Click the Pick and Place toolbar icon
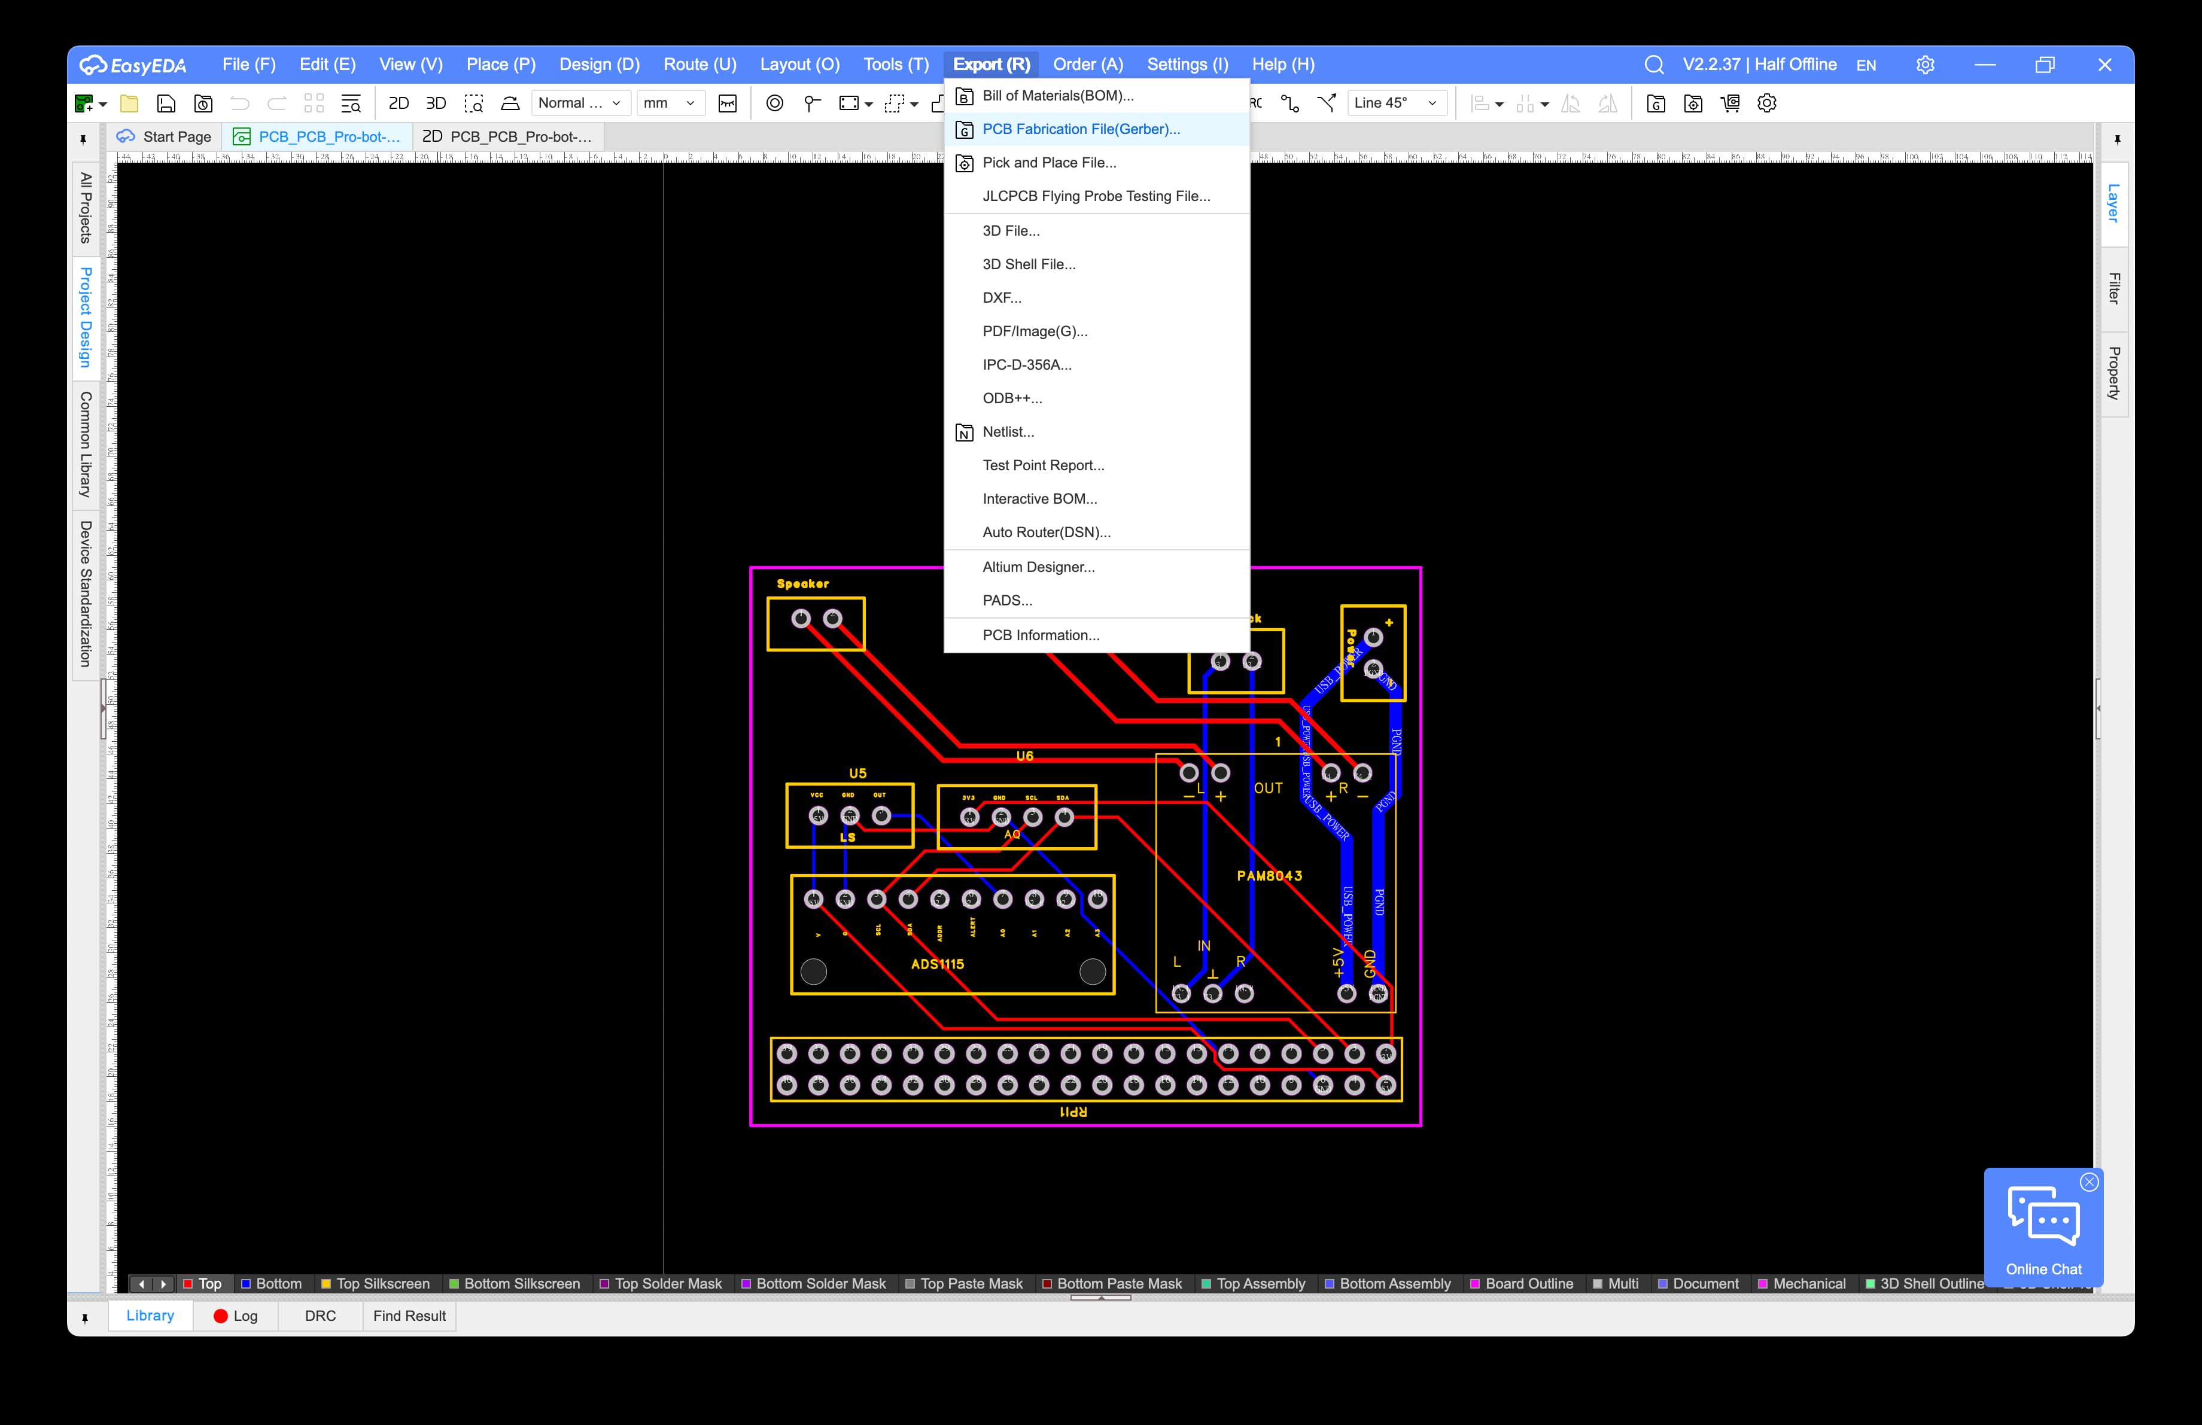2202x1425 pixels. pyautogui.click(x=1692, y=103)
